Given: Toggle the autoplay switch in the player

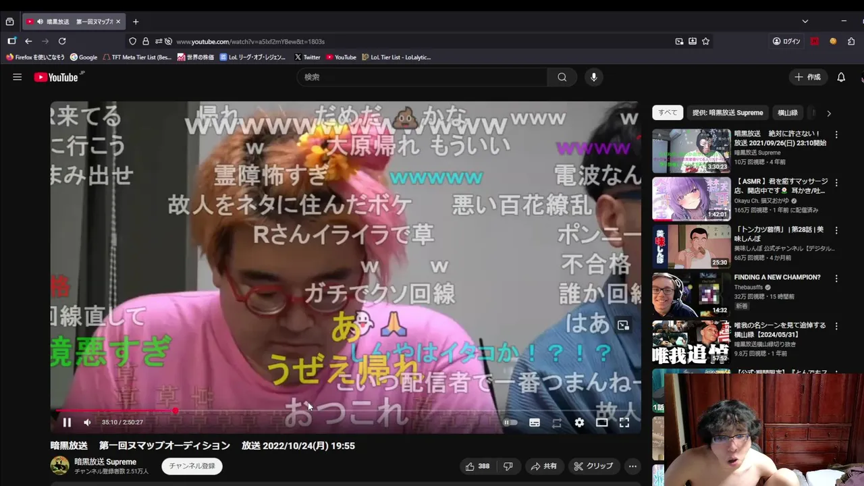Looking at the screenshot, I should 510,423.
